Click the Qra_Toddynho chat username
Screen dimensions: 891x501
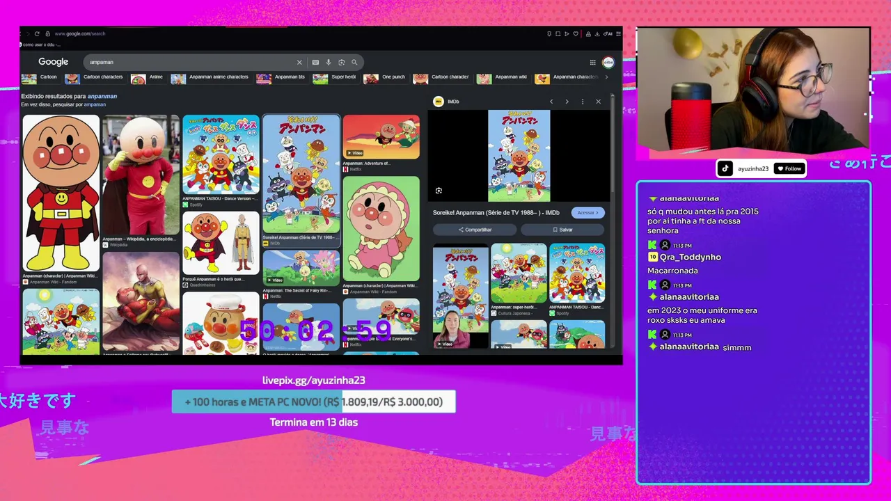pyautogui.click(x=690, y=257)
